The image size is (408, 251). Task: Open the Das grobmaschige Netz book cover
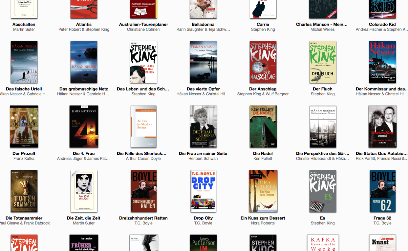[x=84, y=62]
